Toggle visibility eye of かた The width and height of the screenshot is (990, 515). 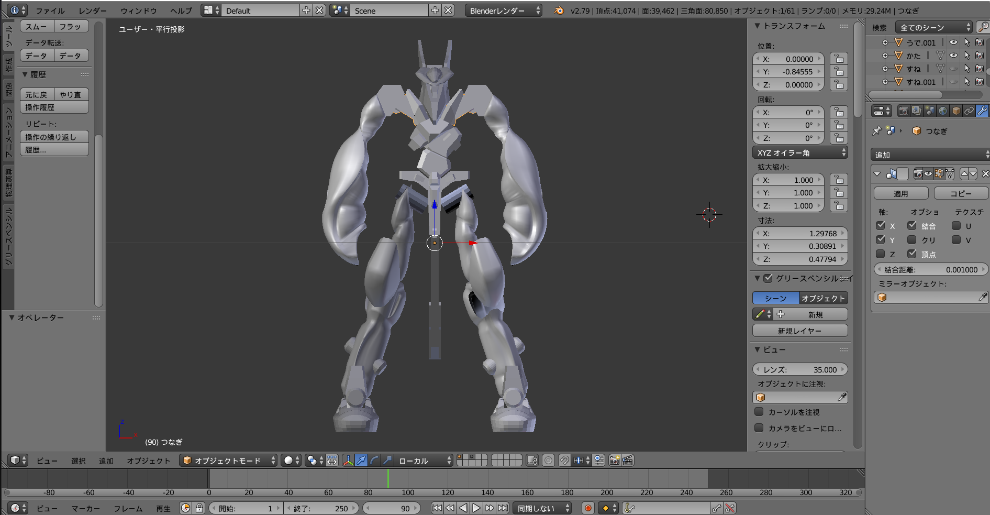954,56
